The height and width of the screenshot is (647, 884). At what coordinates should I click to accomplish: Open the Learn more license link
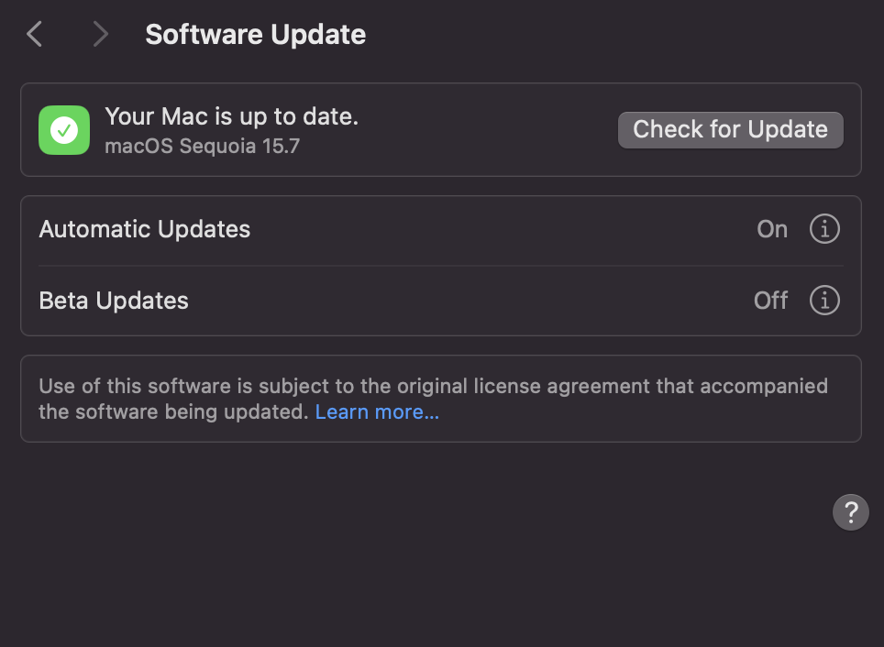377,411
